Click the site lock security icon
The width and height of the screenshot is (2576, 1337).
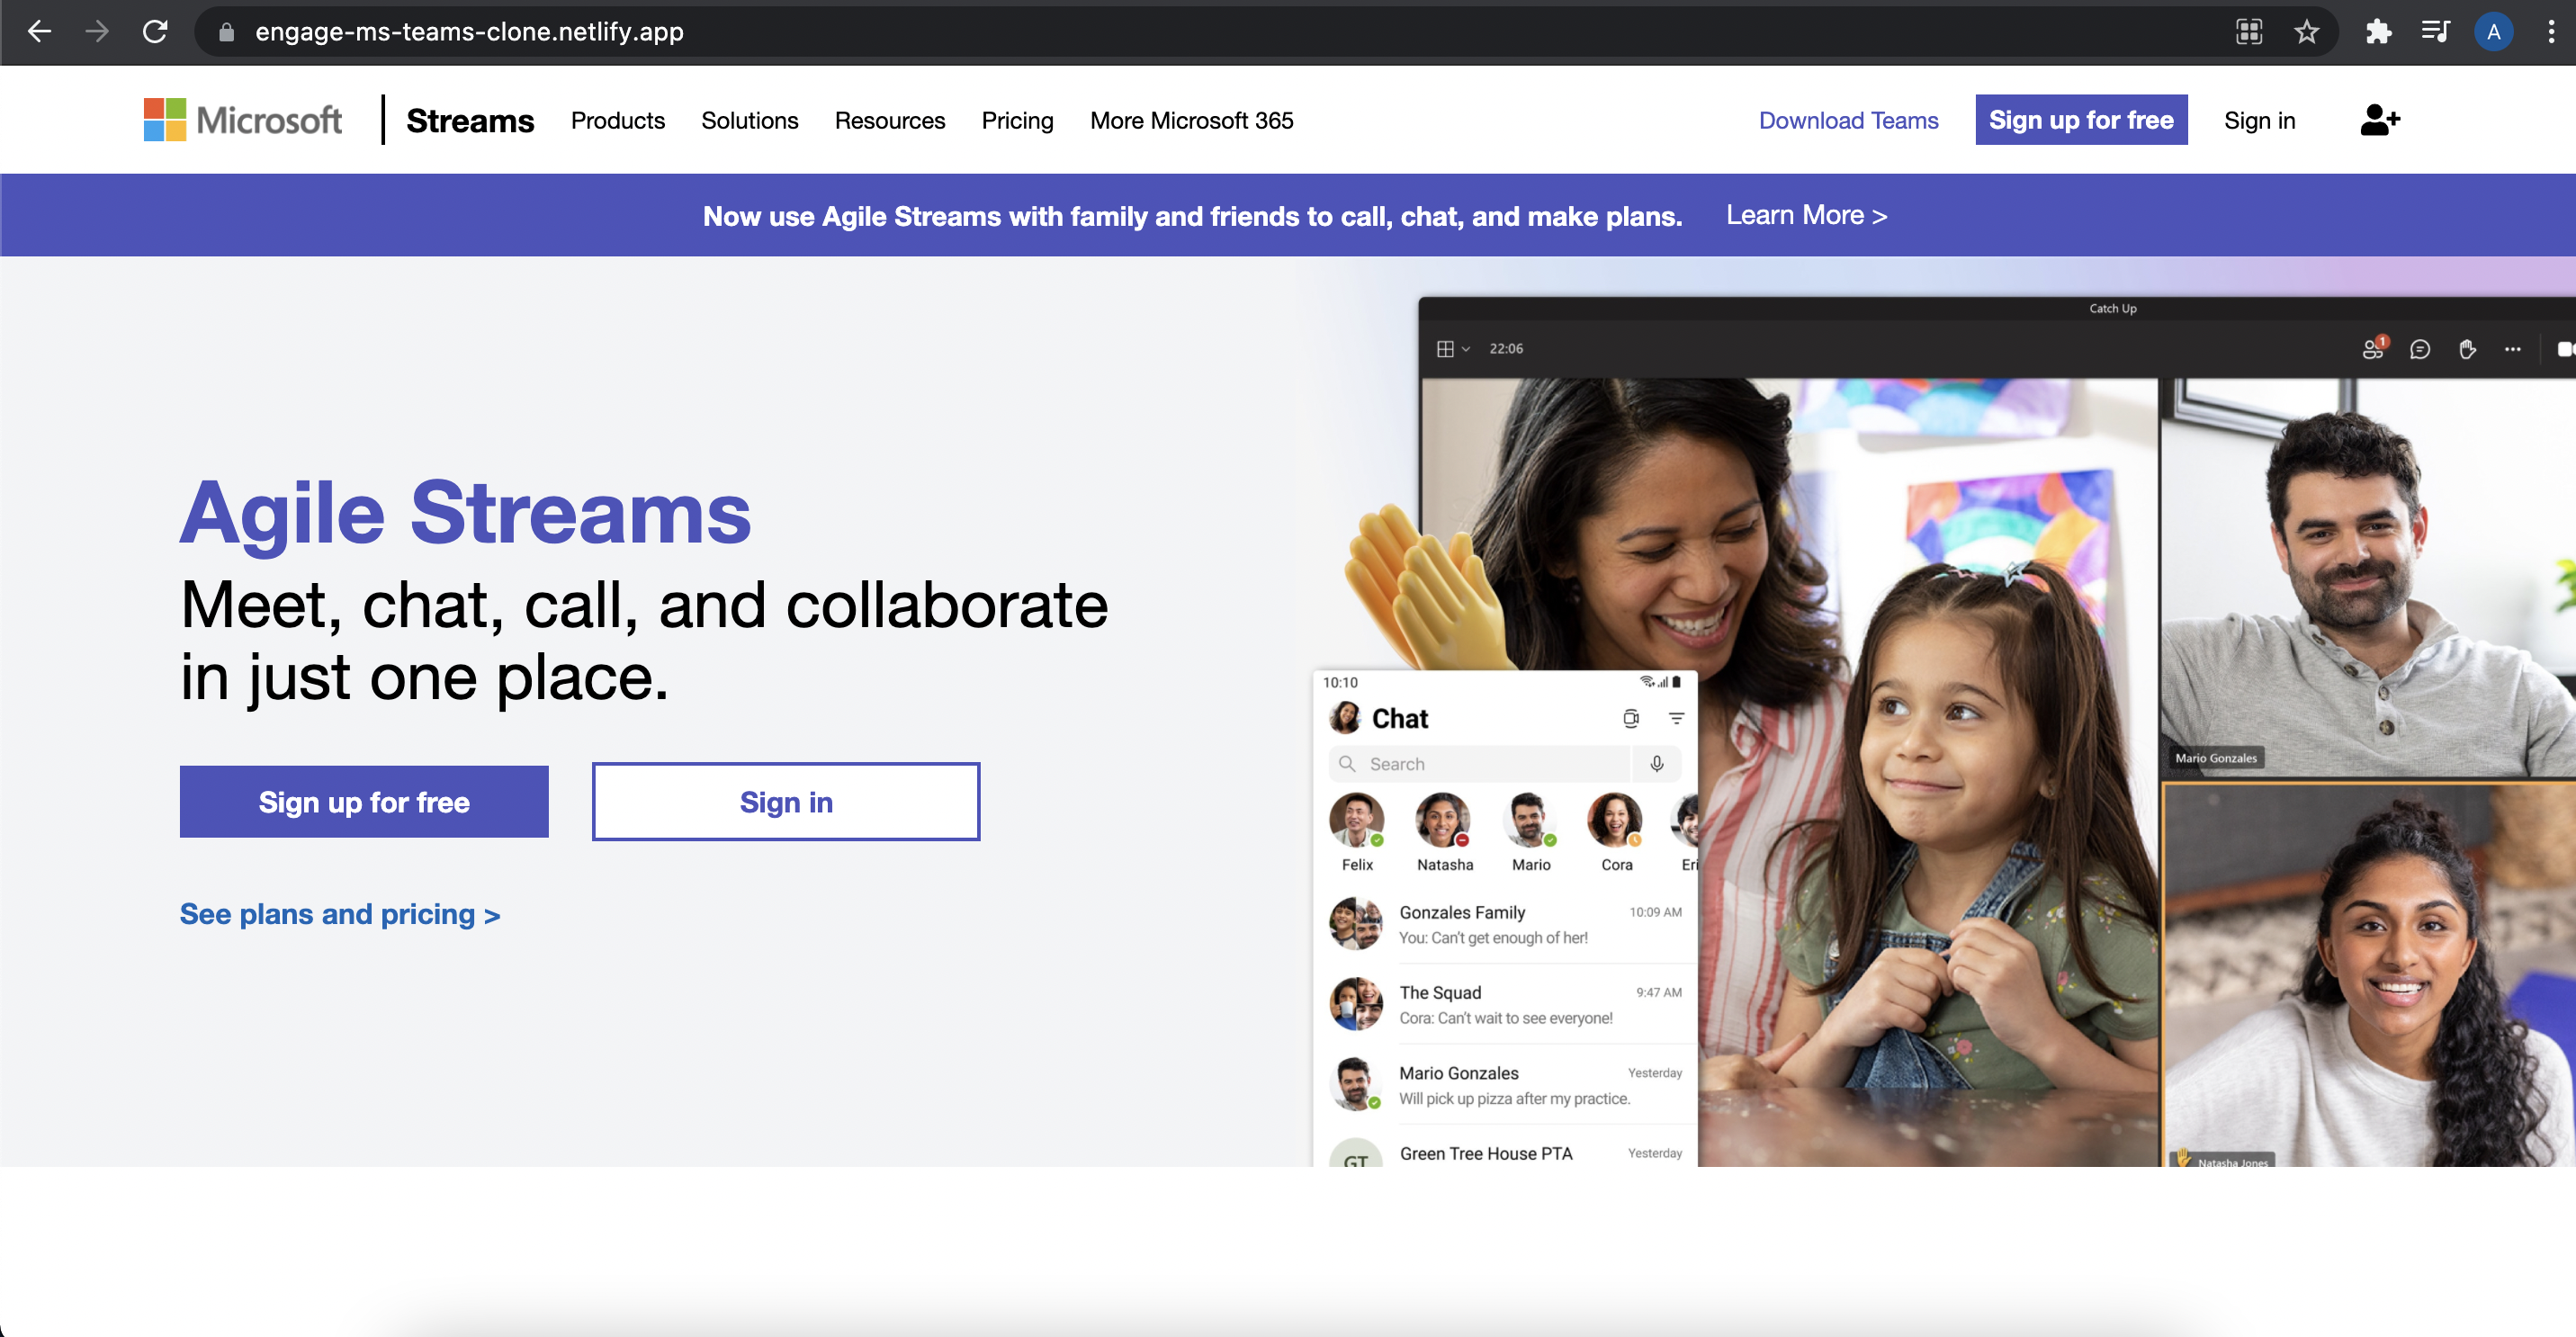pyautogui.click(x=226, y=32)
